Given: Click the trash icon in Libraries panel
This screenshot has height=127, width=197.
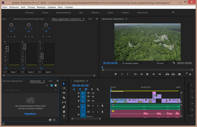Looking at the screenshot, I should 54,120.
